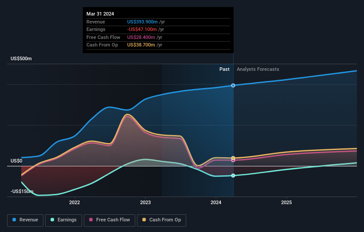Click the US$500m y-axis label
Screen dimensions: 364x232
21,58
